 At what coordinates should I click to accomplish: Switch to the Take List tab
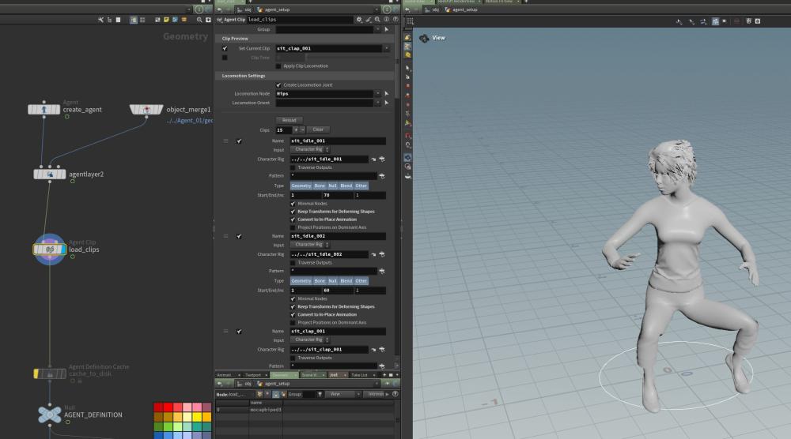358,375
